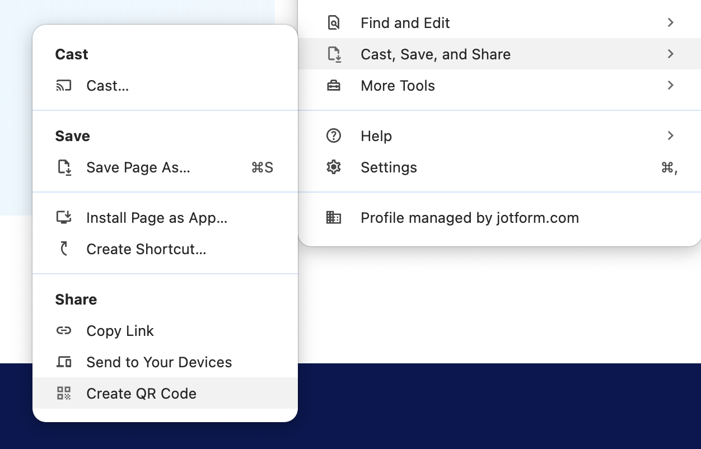Screen dimensions: 701x449
Task: Click Save Page As option
Action: [138, 167]
